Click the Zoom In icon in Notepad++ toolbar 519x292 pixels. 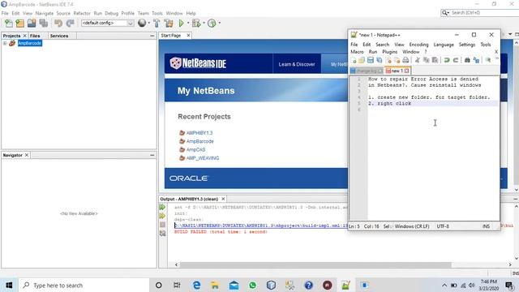click(488, 60)
